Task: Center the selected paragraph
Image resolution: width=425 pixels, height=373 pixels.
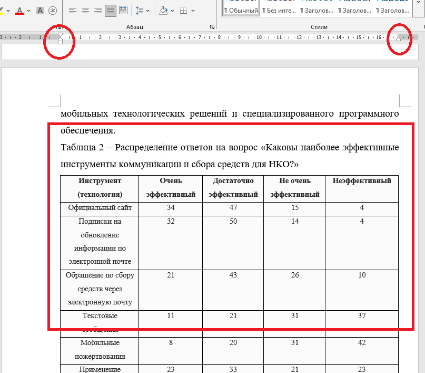Action: pos(85,11)
